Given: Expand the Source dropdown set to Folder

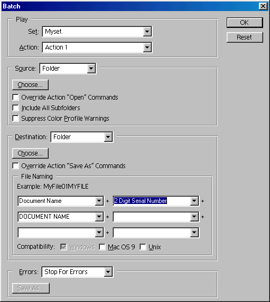Looking at the screenshot, I should click(68, 69).
